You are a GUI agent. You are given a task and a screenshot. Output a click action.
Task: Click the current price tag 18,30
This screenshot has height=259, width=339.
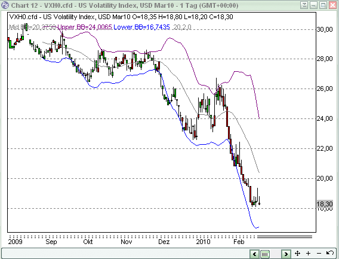click(325, 204)
